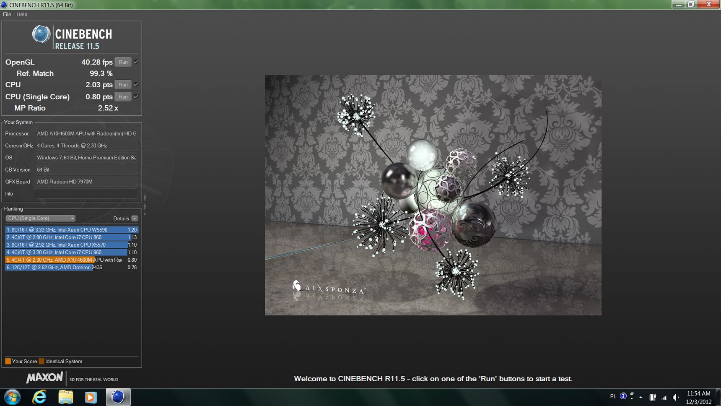Click the battery power tray icon

653,397
